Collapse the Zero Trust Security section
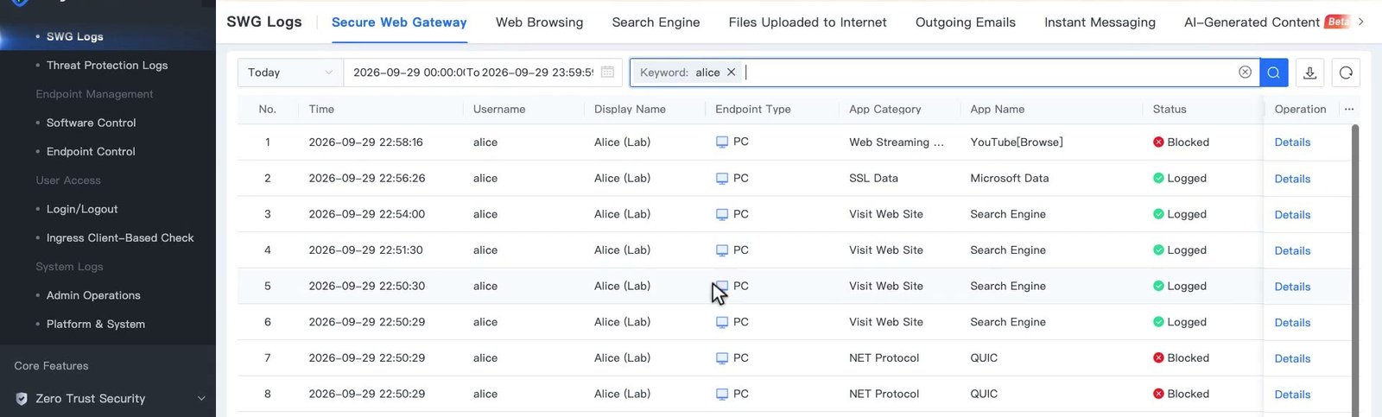This screenshot has width=1382, height=417. pos(201,399)
